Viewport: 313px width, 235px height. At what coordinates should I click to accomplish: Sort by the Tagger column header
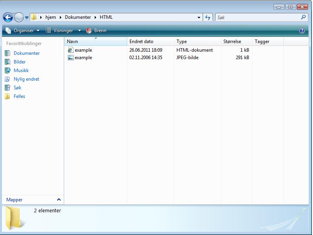pyautogui.click(x=268, y=42)
